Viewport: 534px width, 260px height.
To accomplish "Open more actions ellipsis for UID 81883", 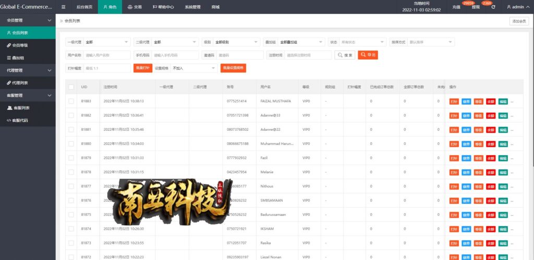I will pos(512,102).
